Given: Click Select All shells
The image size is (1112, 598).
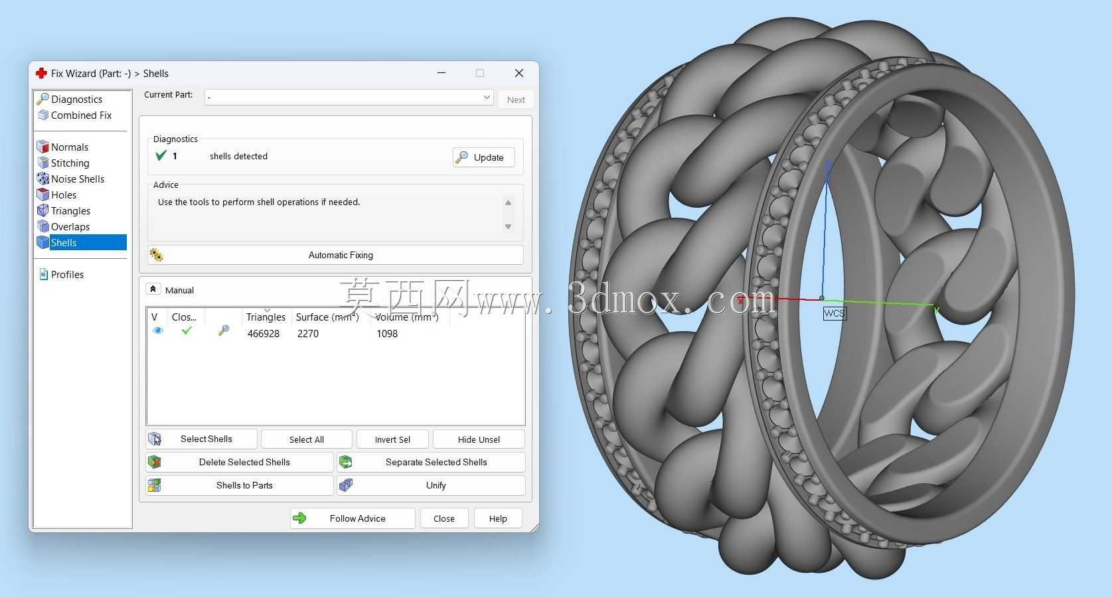Looking at the screenshot, I should pyautogui.click(x=307, y=439).
